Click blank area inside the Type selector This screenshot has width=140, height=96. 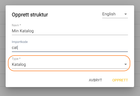click(x=75, y=64)
